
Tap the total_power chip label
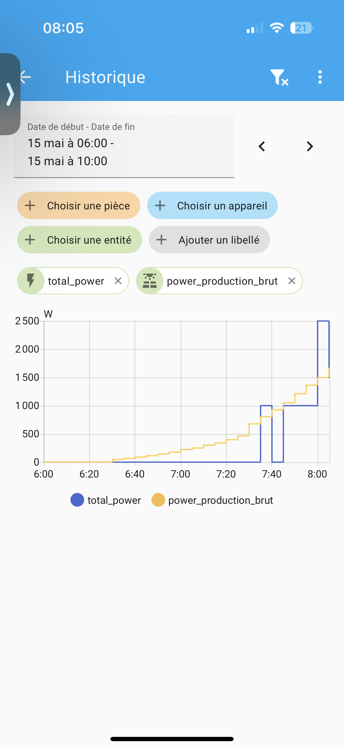(x=76, y=281)
